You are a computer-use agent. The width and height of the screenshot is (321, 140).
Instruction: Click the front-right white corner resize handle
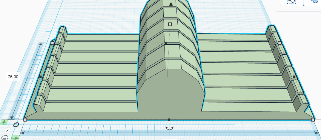click(313, 119)
